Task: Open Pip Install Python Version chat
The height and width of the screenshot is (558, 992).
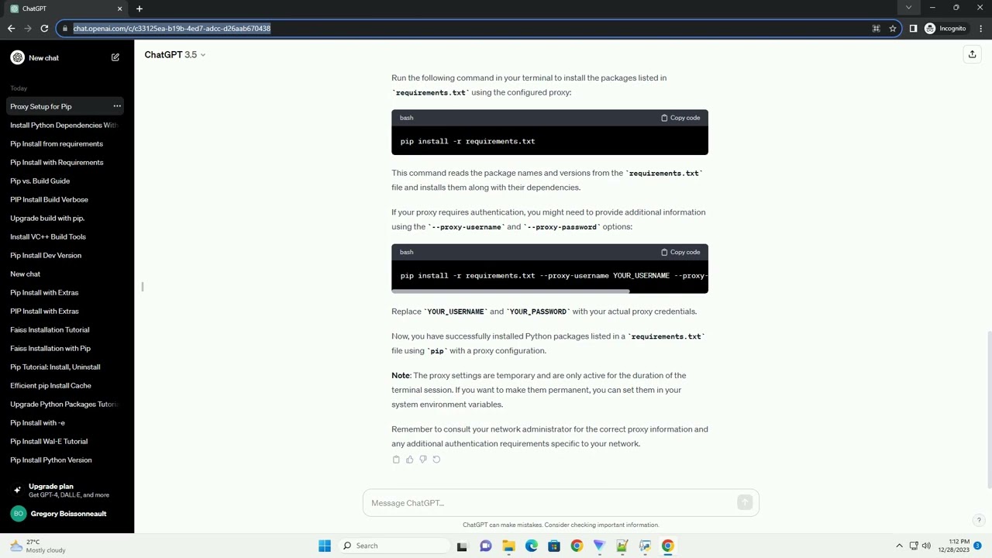Action: (x=51, y=460)
